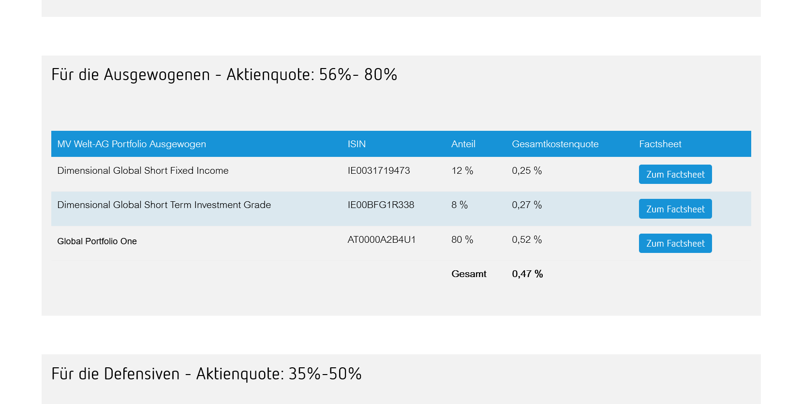Click the 'Für die Defensiven' section heading

tap(206, 374)
